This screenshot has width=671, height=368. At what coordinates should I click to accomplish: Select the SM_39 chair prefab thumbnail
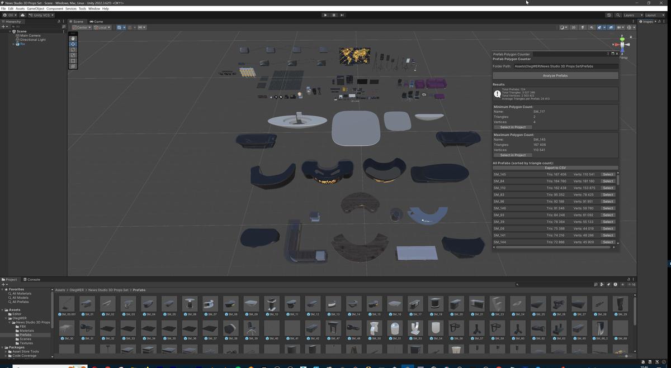(251, 328)
